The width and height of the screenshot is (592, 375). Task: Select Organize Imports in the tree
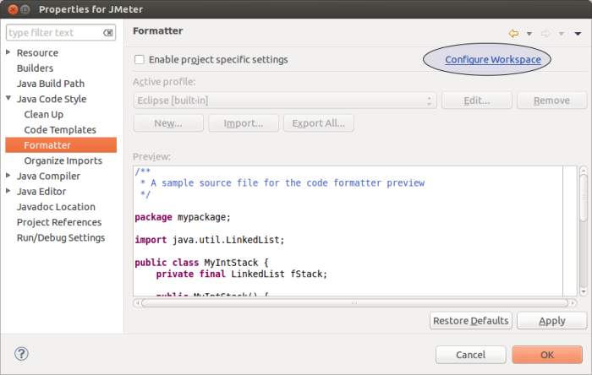[63, 160]
